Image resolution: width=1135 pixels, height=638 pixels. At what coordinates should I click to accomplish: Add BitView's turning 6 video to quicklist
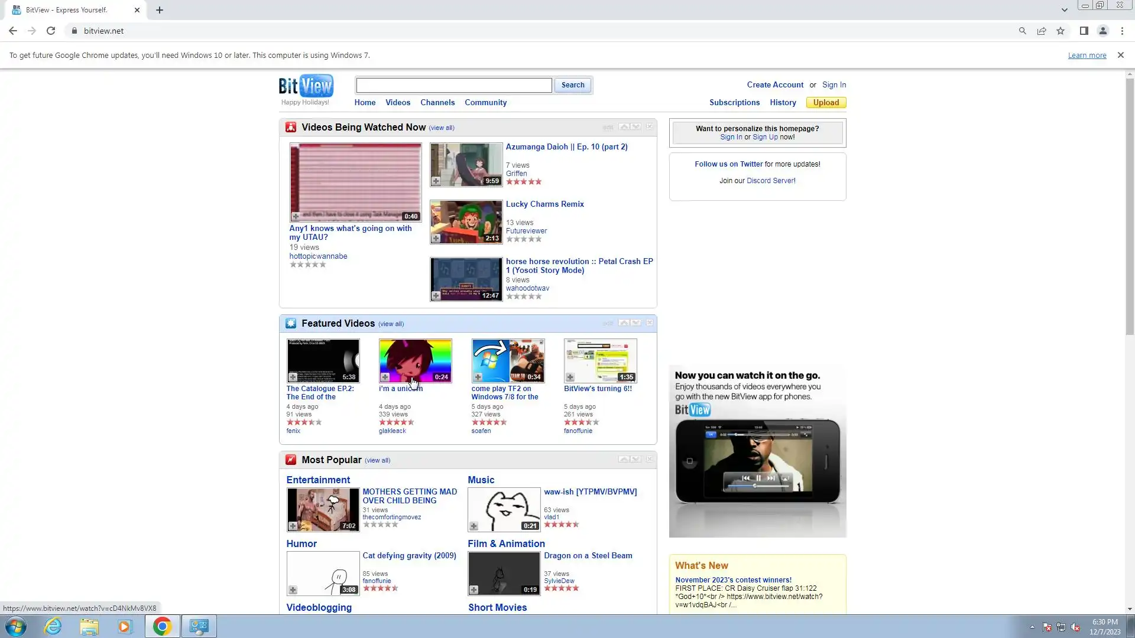click(x=570, y=377)
